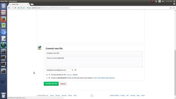Open a new browser tab
This screenshot has height=99, width=176.
click(32, 4)
